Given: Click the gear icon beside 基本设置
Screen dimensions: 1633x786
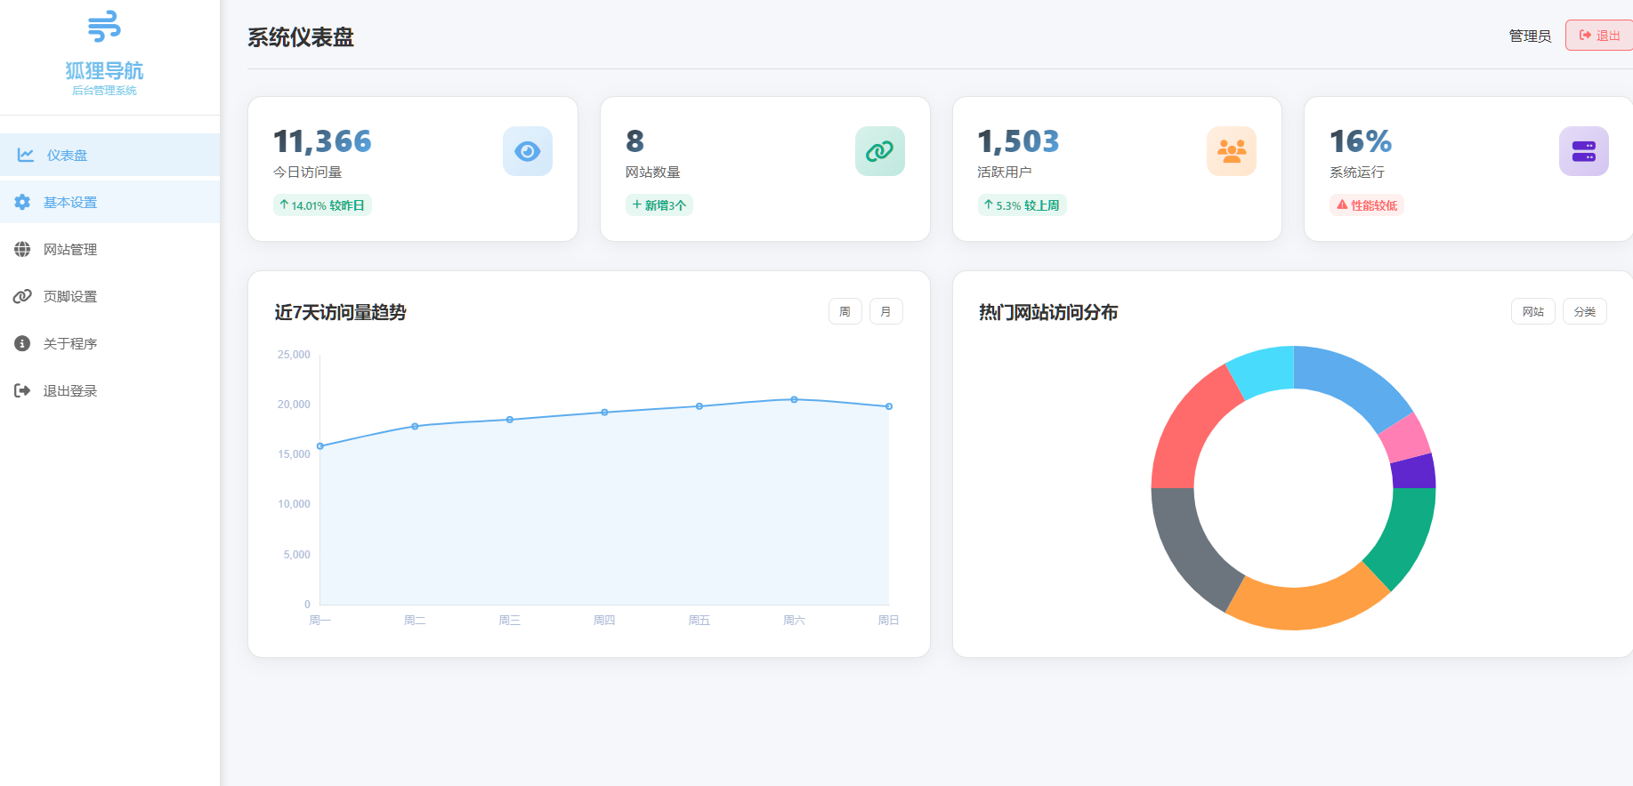Looking at the screenshot, I should (22, 202).
